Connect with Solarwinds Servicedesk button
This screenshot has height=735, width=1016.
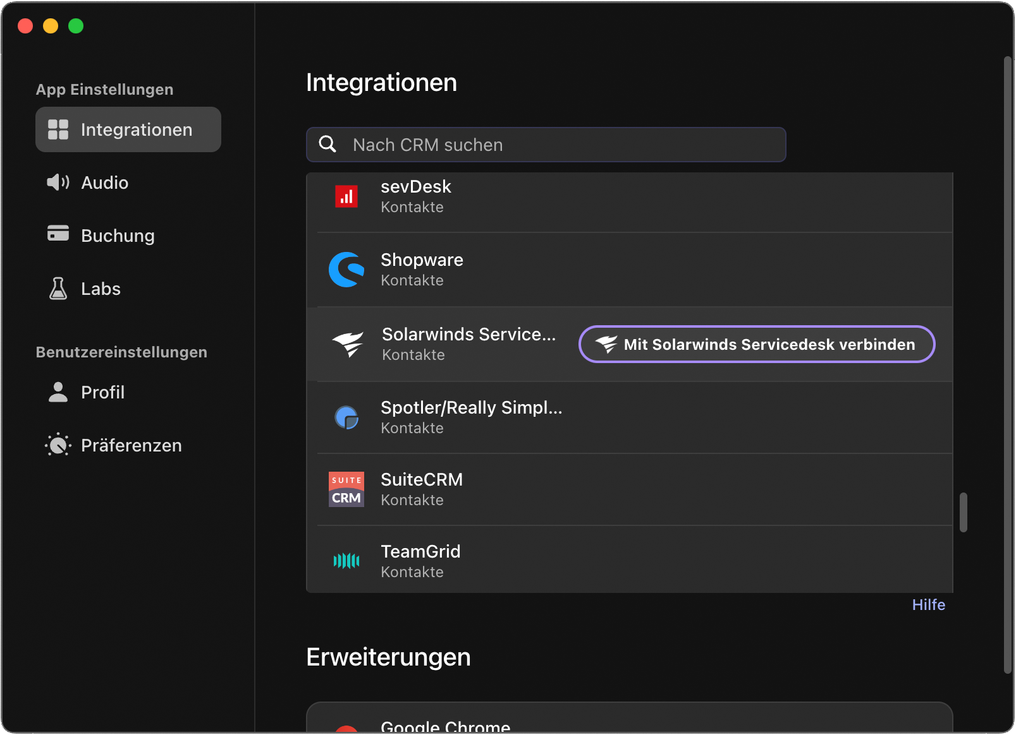click(757, 344)
